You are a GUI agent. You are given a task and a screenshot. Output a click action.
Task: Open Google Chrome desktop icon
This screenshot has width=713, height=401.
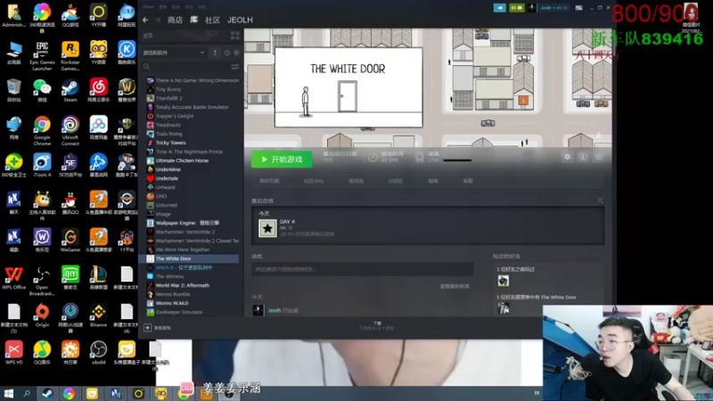click(42, 131)
